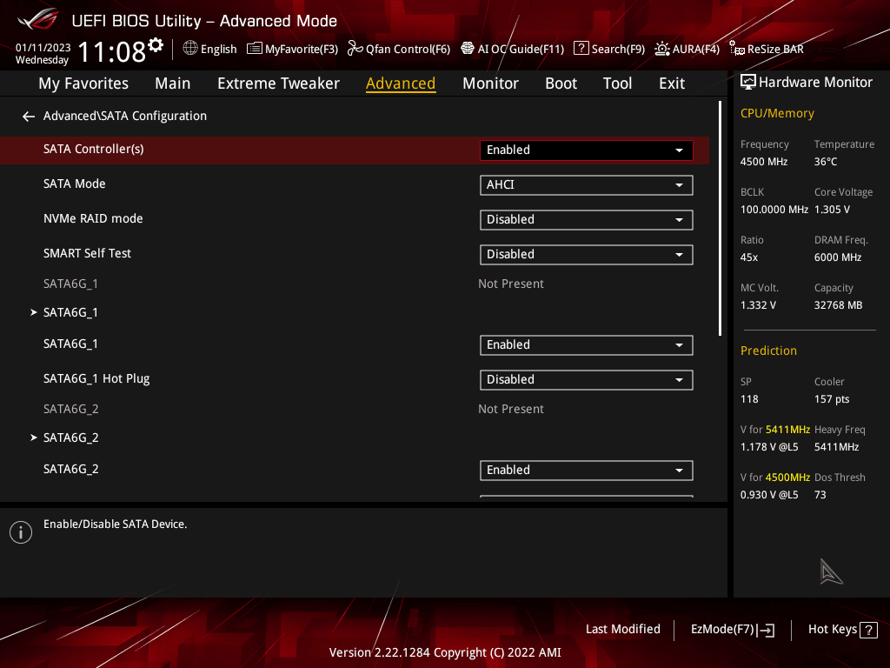
Task: Open SATA6G_2 Enabled dropdown
Action: click(586, 471)
